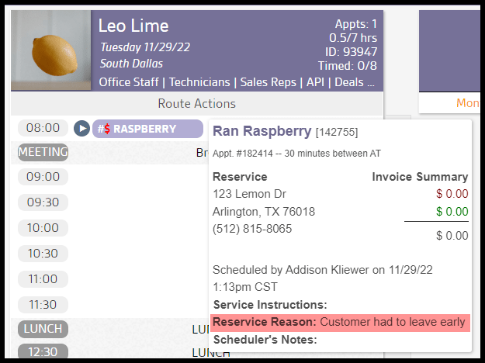Click the highlighted Reservice Reason row
Viewport: 485px width, 363px height.
pos(340,322)
